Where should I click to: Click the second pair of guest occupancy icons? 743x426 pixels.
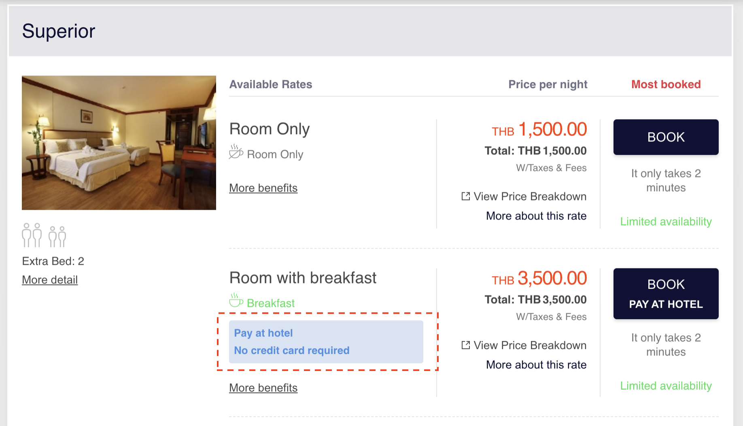[x=57, y=236]
